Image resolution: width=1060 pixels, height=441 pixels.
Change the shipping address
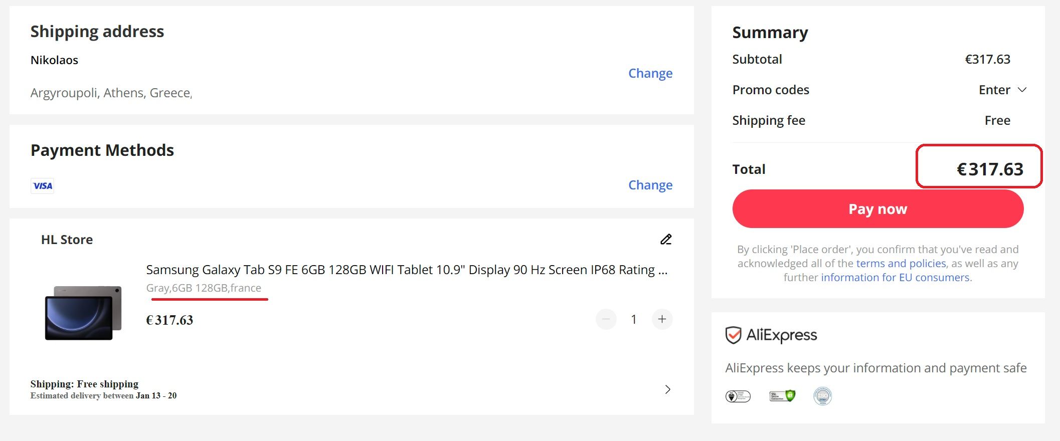point(650,73)
